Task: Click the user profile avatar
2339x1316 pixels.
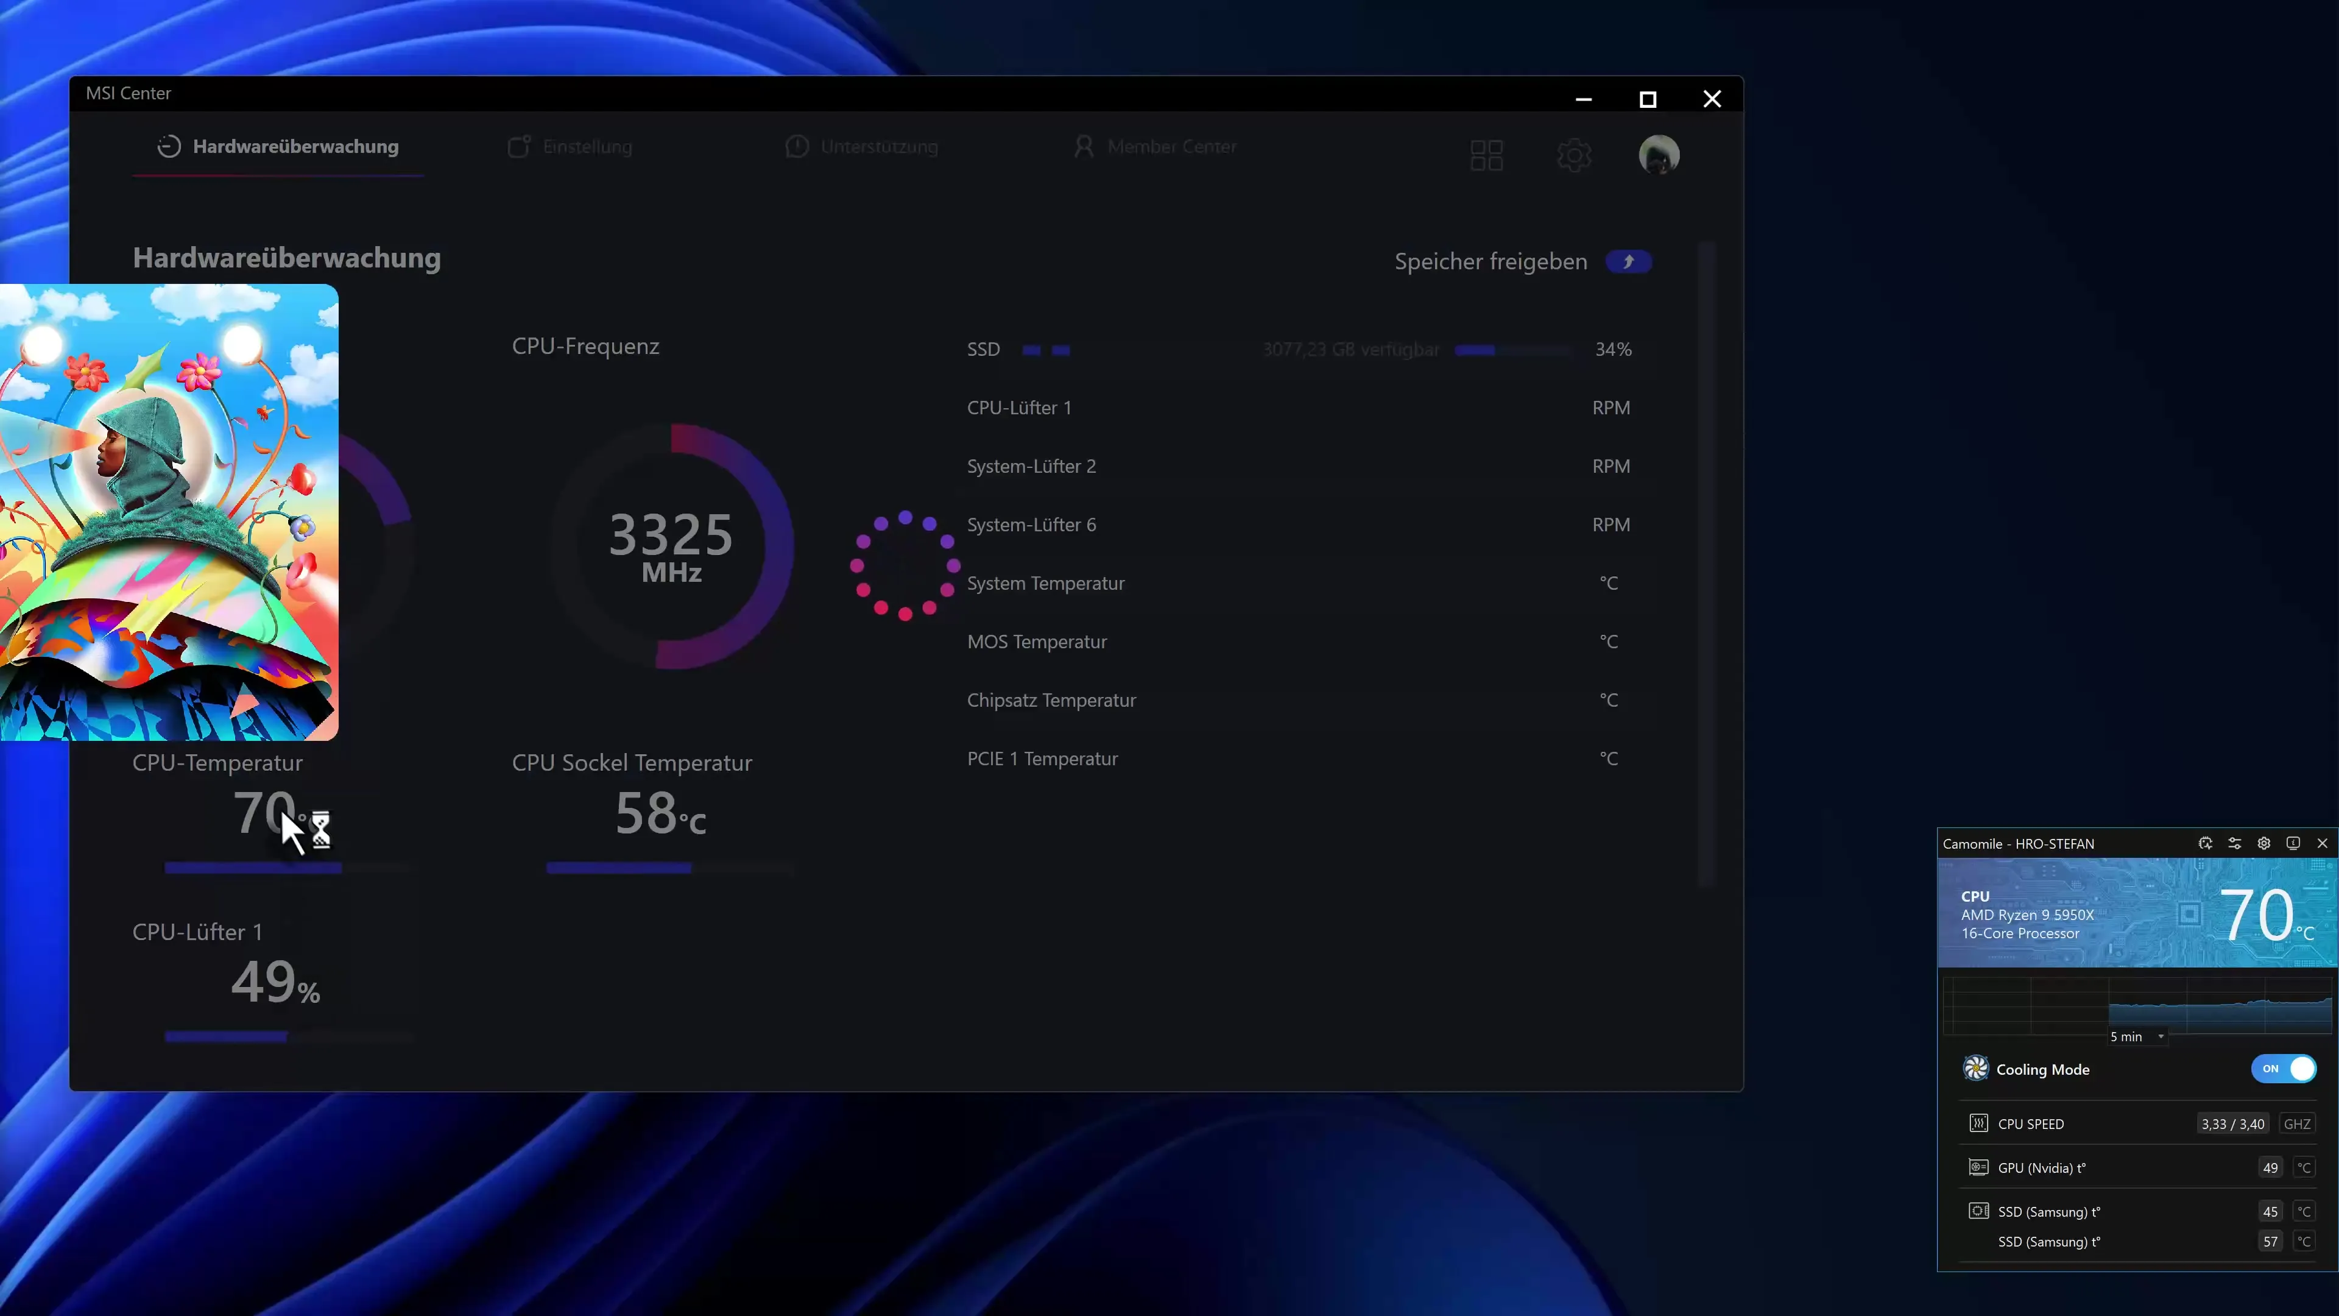Action: click(x=1658, y=154)
